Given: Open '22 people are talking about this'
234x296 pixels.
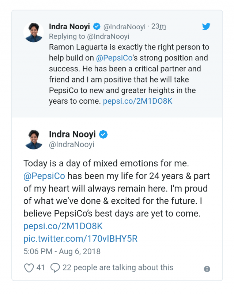Looking at the screenshot, I should pos(118,268).
